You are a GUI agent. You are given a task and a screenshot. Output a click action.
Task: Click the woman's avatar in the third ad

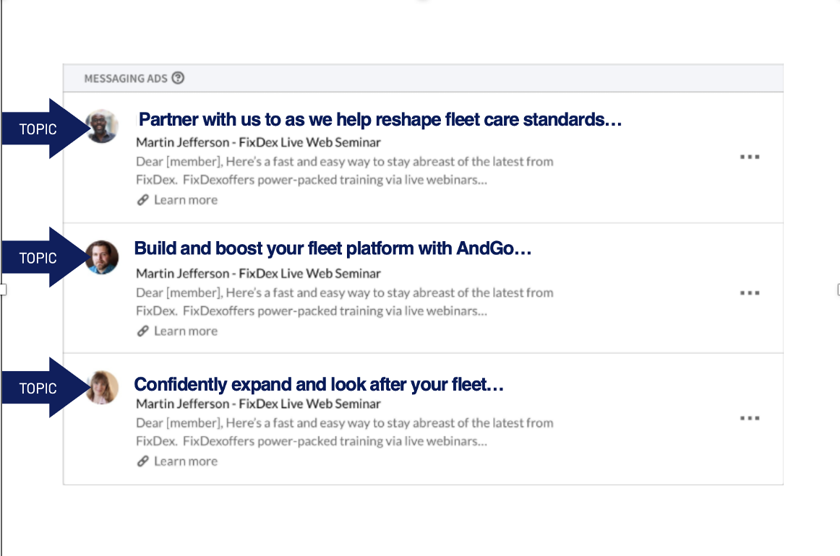tap(102, 388)
